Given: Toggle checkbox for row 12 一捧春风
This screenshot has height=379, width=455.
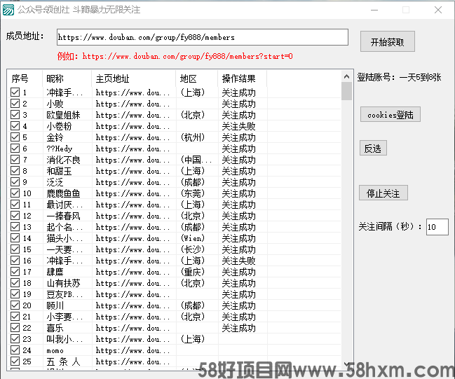Looking at the screenshot, I should point(15,216).
